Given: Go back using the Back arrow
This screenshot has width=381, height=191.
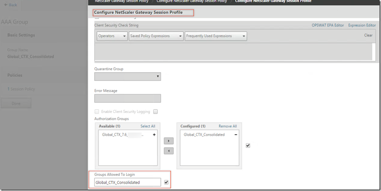Looking at the screenshot, I should point(10,5).
